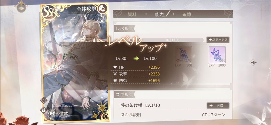This screenshot has height=125, width=271.
Task: Select the EXP 300 tassel item
Action: [183, 55]
